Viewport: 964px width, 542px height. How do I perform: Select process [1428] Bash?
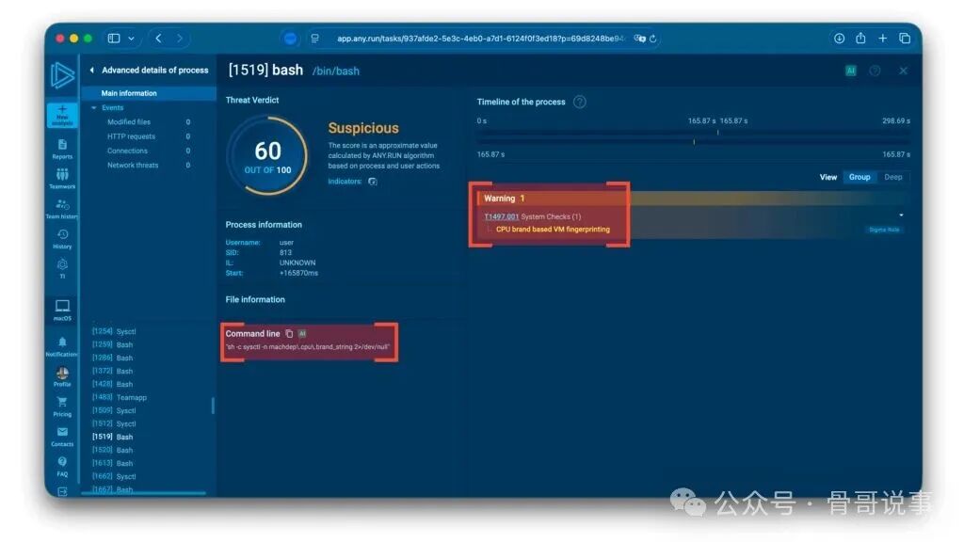(x=113, y=384)
